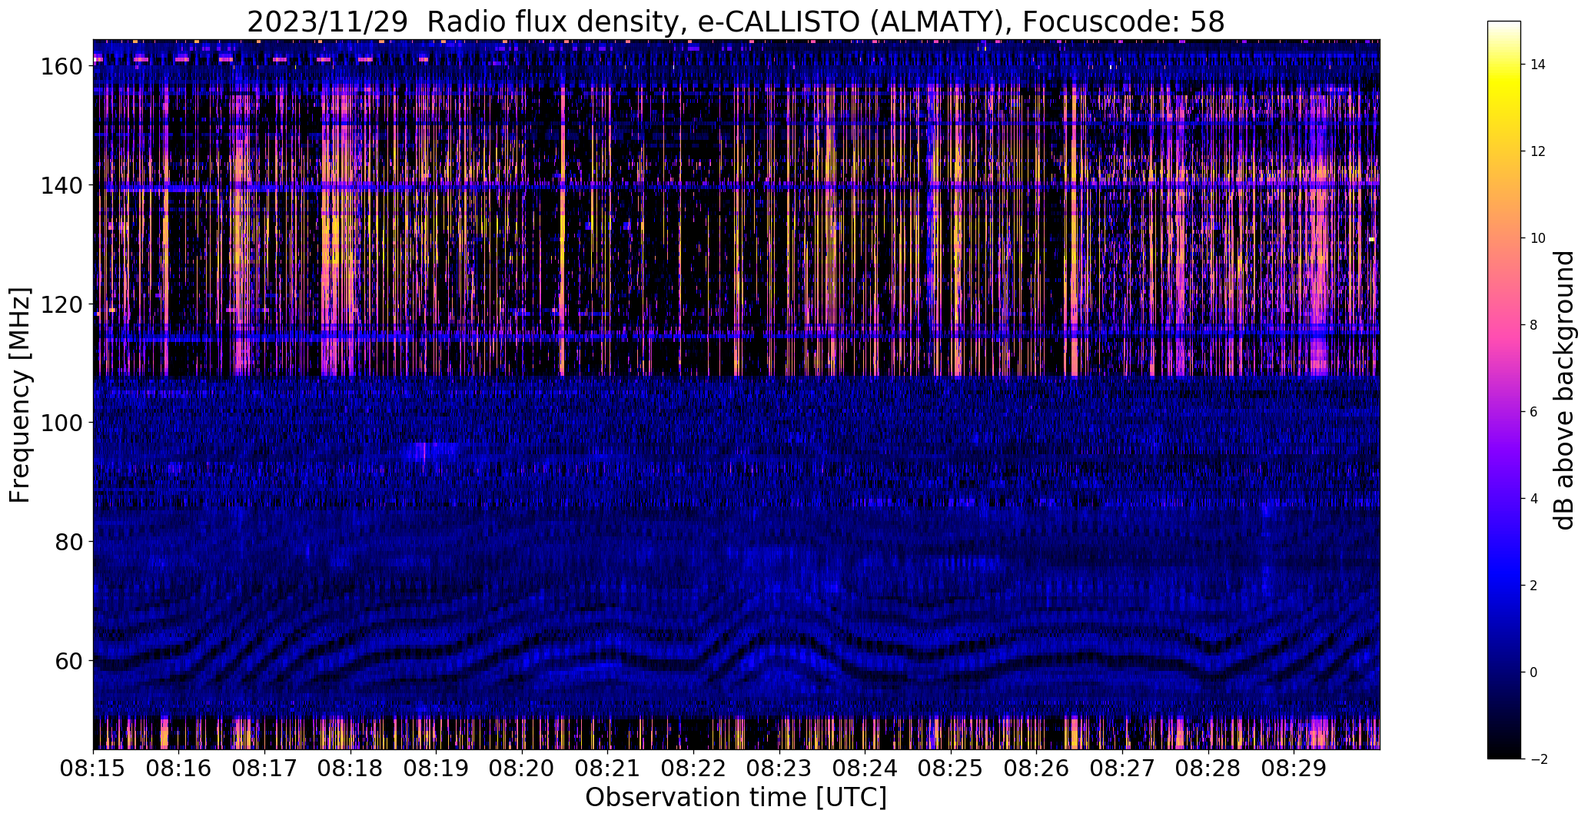The width and height of the screenshot is (1588, 820).
Task: Click the 08:22 time tick label
Action: (693, 769)
